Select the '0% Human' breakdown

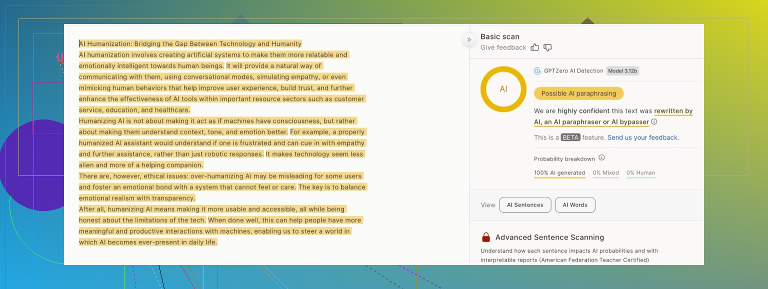click(x=640, y=173)
